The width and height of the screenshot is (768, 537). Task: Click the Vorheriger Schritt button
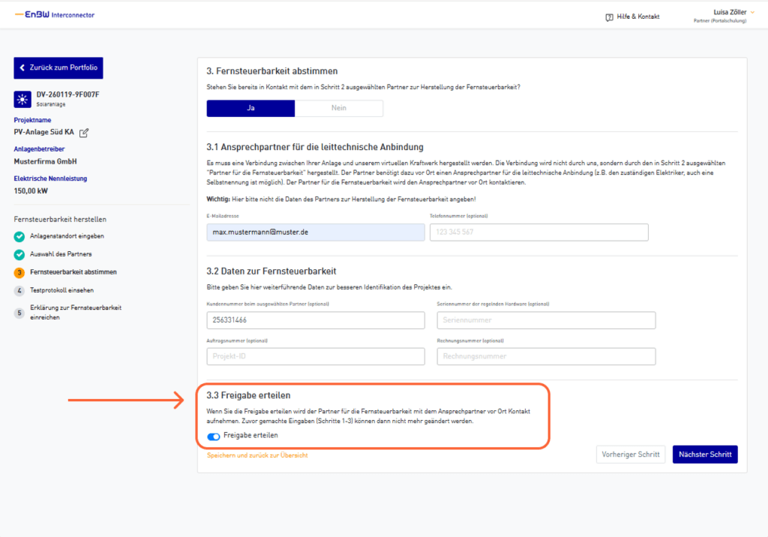click(x=630, y=454)
